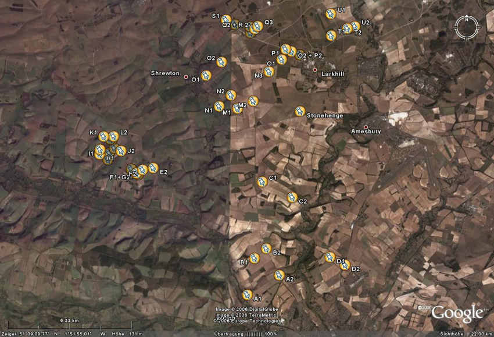Select the D2 placemark icon
Screen dimensions: 494x337
[345, 265]
